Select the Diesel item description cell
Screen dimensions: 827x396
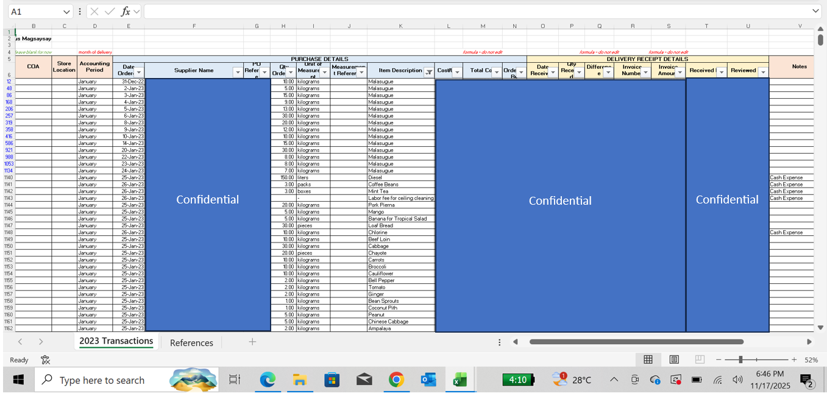click(400, 177)
